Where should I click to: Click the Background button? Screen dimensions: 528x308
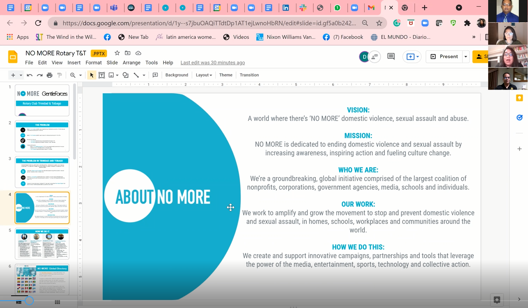(176, 75)
